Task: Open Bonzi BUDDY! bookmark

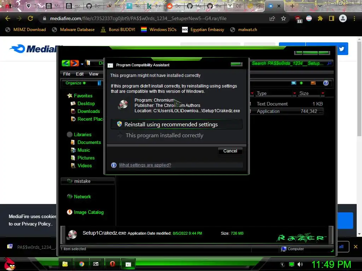Action: point(118,30)
